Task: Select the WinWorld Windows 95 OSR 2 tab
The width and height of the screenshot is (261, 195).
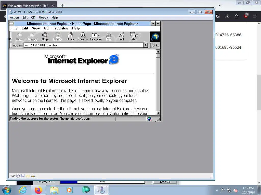Action: tap(29, 6)
